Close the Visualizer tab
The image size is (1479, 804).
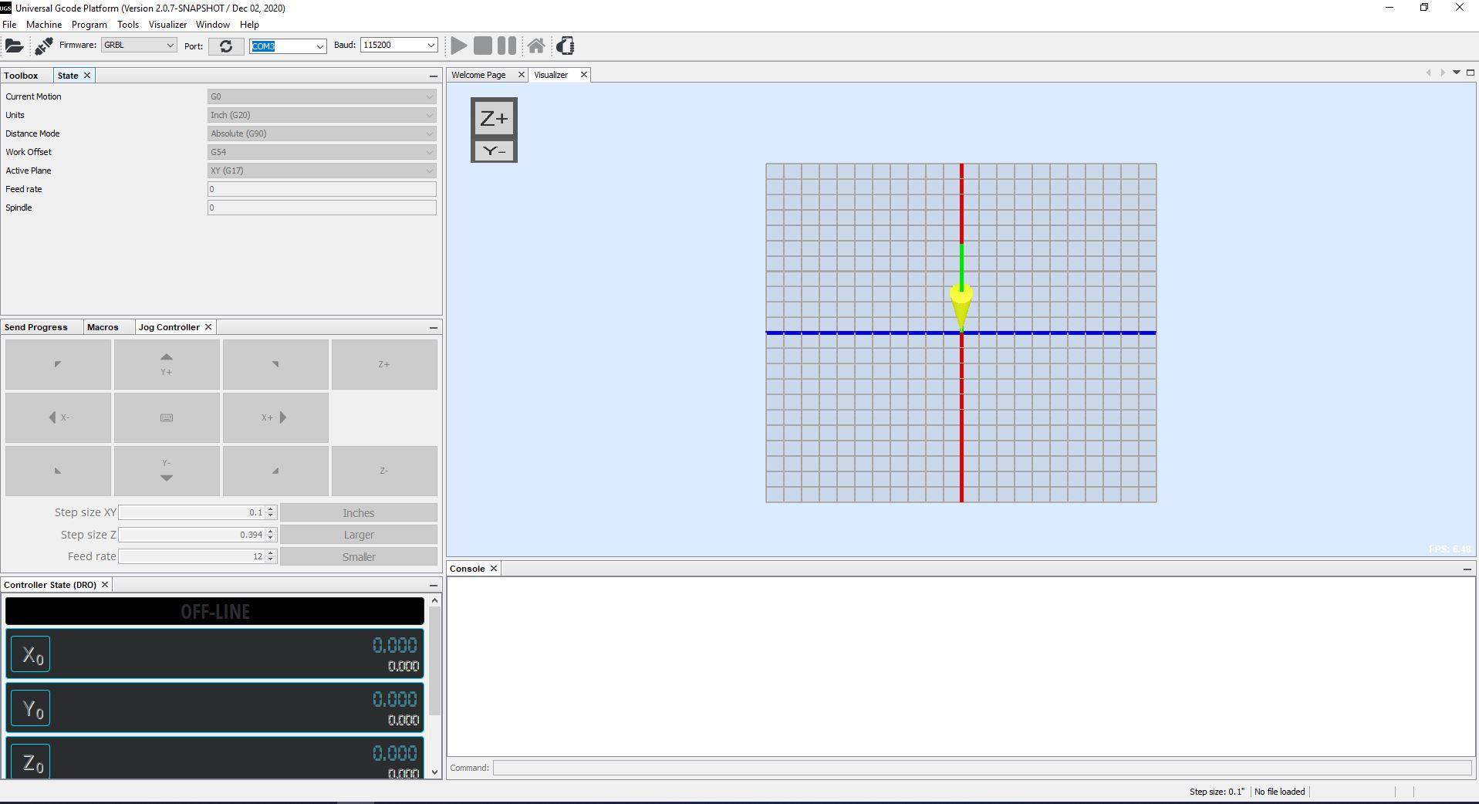click(583, 75)
